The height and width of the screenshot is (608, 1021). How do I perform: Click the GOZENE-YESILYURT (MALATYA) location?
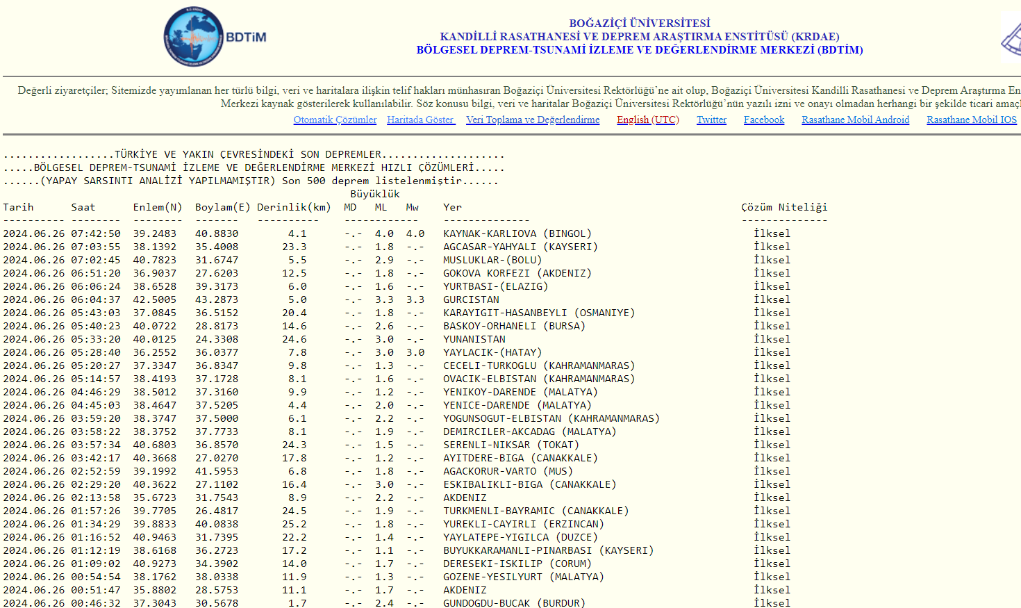524,577
